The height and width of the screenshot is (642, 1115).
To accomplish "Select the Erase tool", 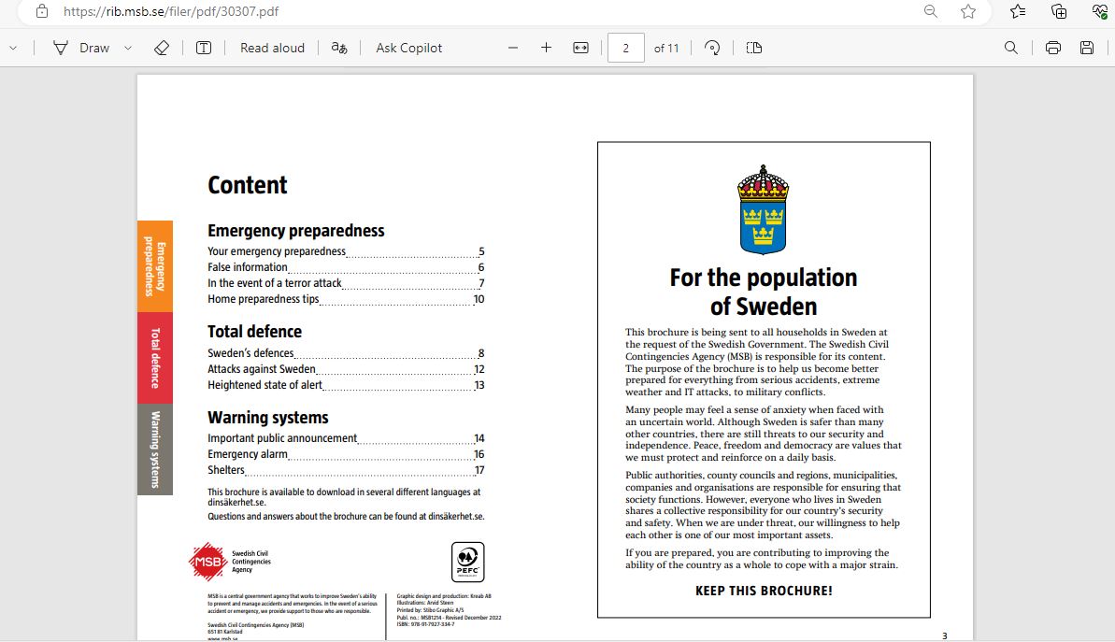I will pos(162,48).
